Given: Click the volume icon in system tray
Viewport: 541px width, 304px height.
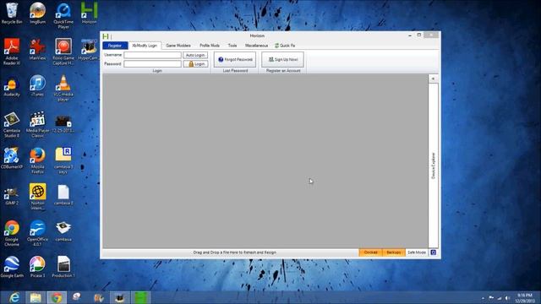Looking at the screenshot, I should tap(507, 298).
